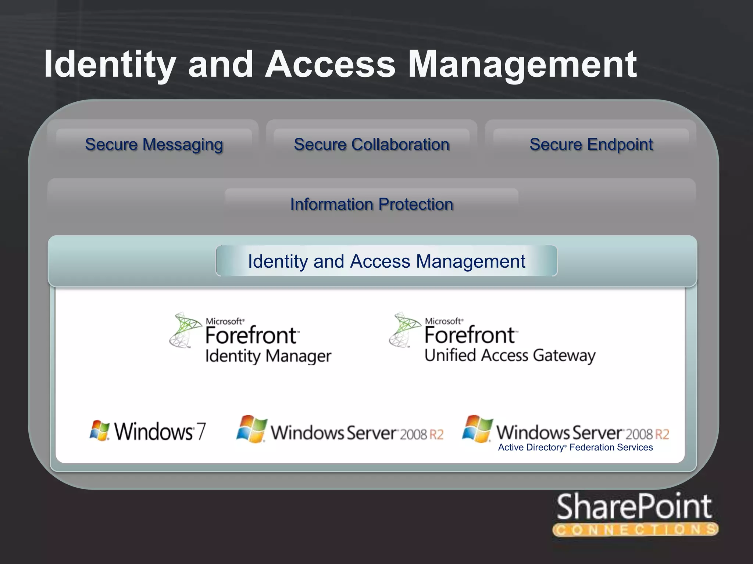
Task: Click the Windows flag above Active Directory Federation Services
Action: [x=478, y=429]
